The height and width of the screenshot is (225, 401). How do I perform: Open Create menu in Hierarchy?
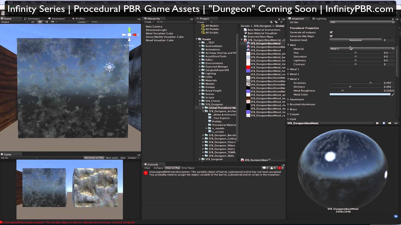pos(148,22)
